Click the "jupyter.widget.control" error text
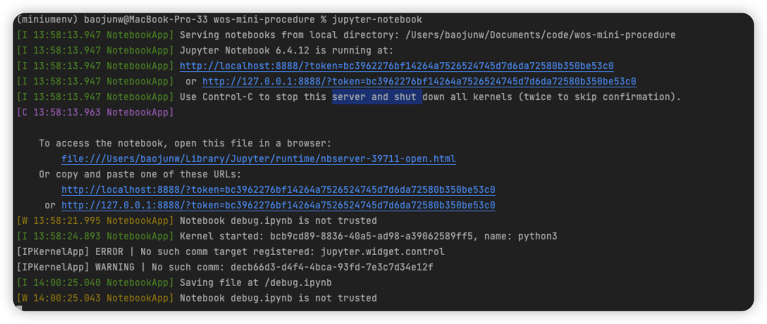This screenshot has height=324, width=767. click(383, 251)
